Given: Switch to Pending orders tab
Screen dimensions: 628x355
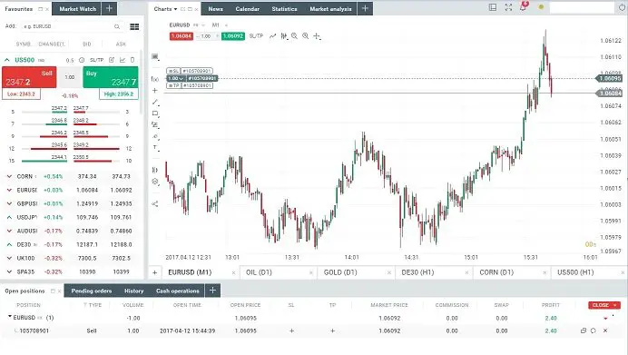Looking at the screenshot, I should [92, 291].
